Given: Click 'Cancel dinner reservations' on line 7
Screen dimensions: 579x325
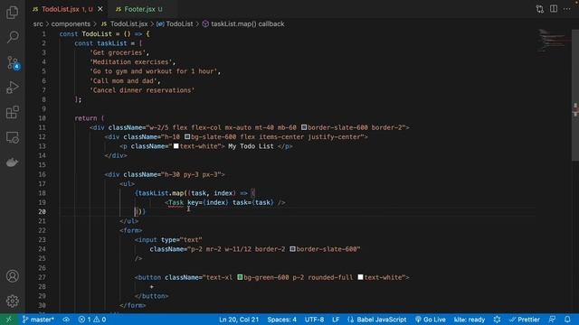Looking at the screenshot, I should [x=142, y=90].
